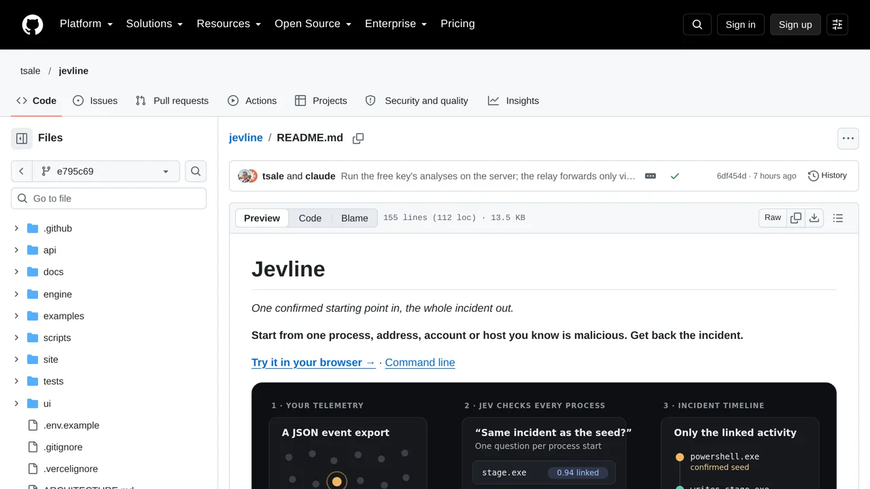Open the Insights tab
This screenshot has width=870, height=489.
tap(513, 101)
